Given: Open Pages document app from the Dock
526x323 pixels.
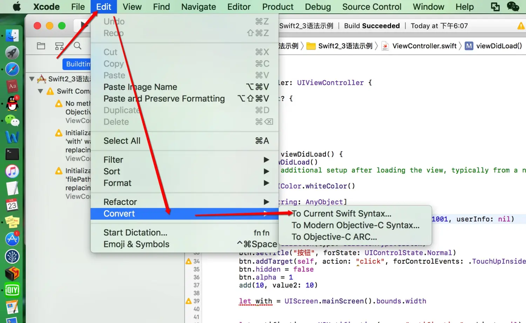Looking at the screenshot, I should pyautogui.click(x=12, y=307).
